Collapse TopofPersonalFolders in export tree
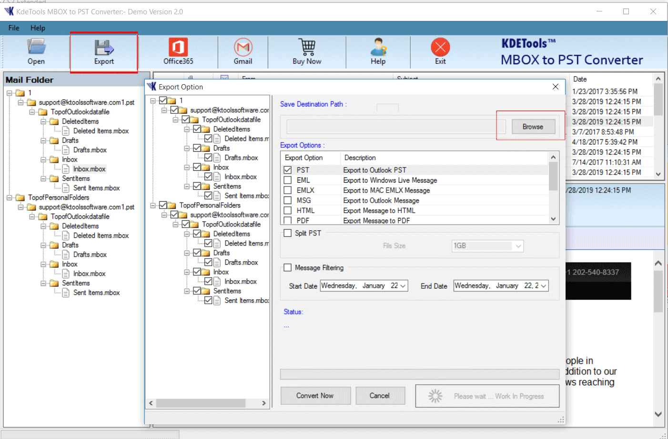The height and width of the screenshot is (439, 668). pyautogui.click(x=153, y=205)
